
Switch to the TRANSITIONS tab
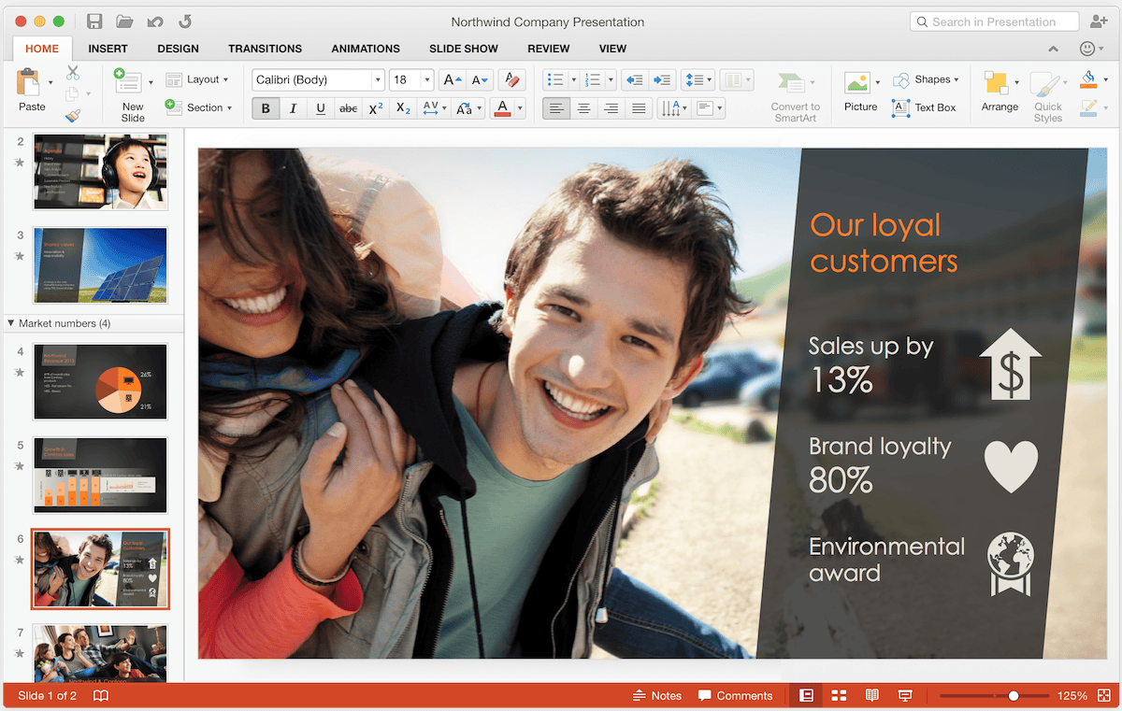tap(265, 49)
